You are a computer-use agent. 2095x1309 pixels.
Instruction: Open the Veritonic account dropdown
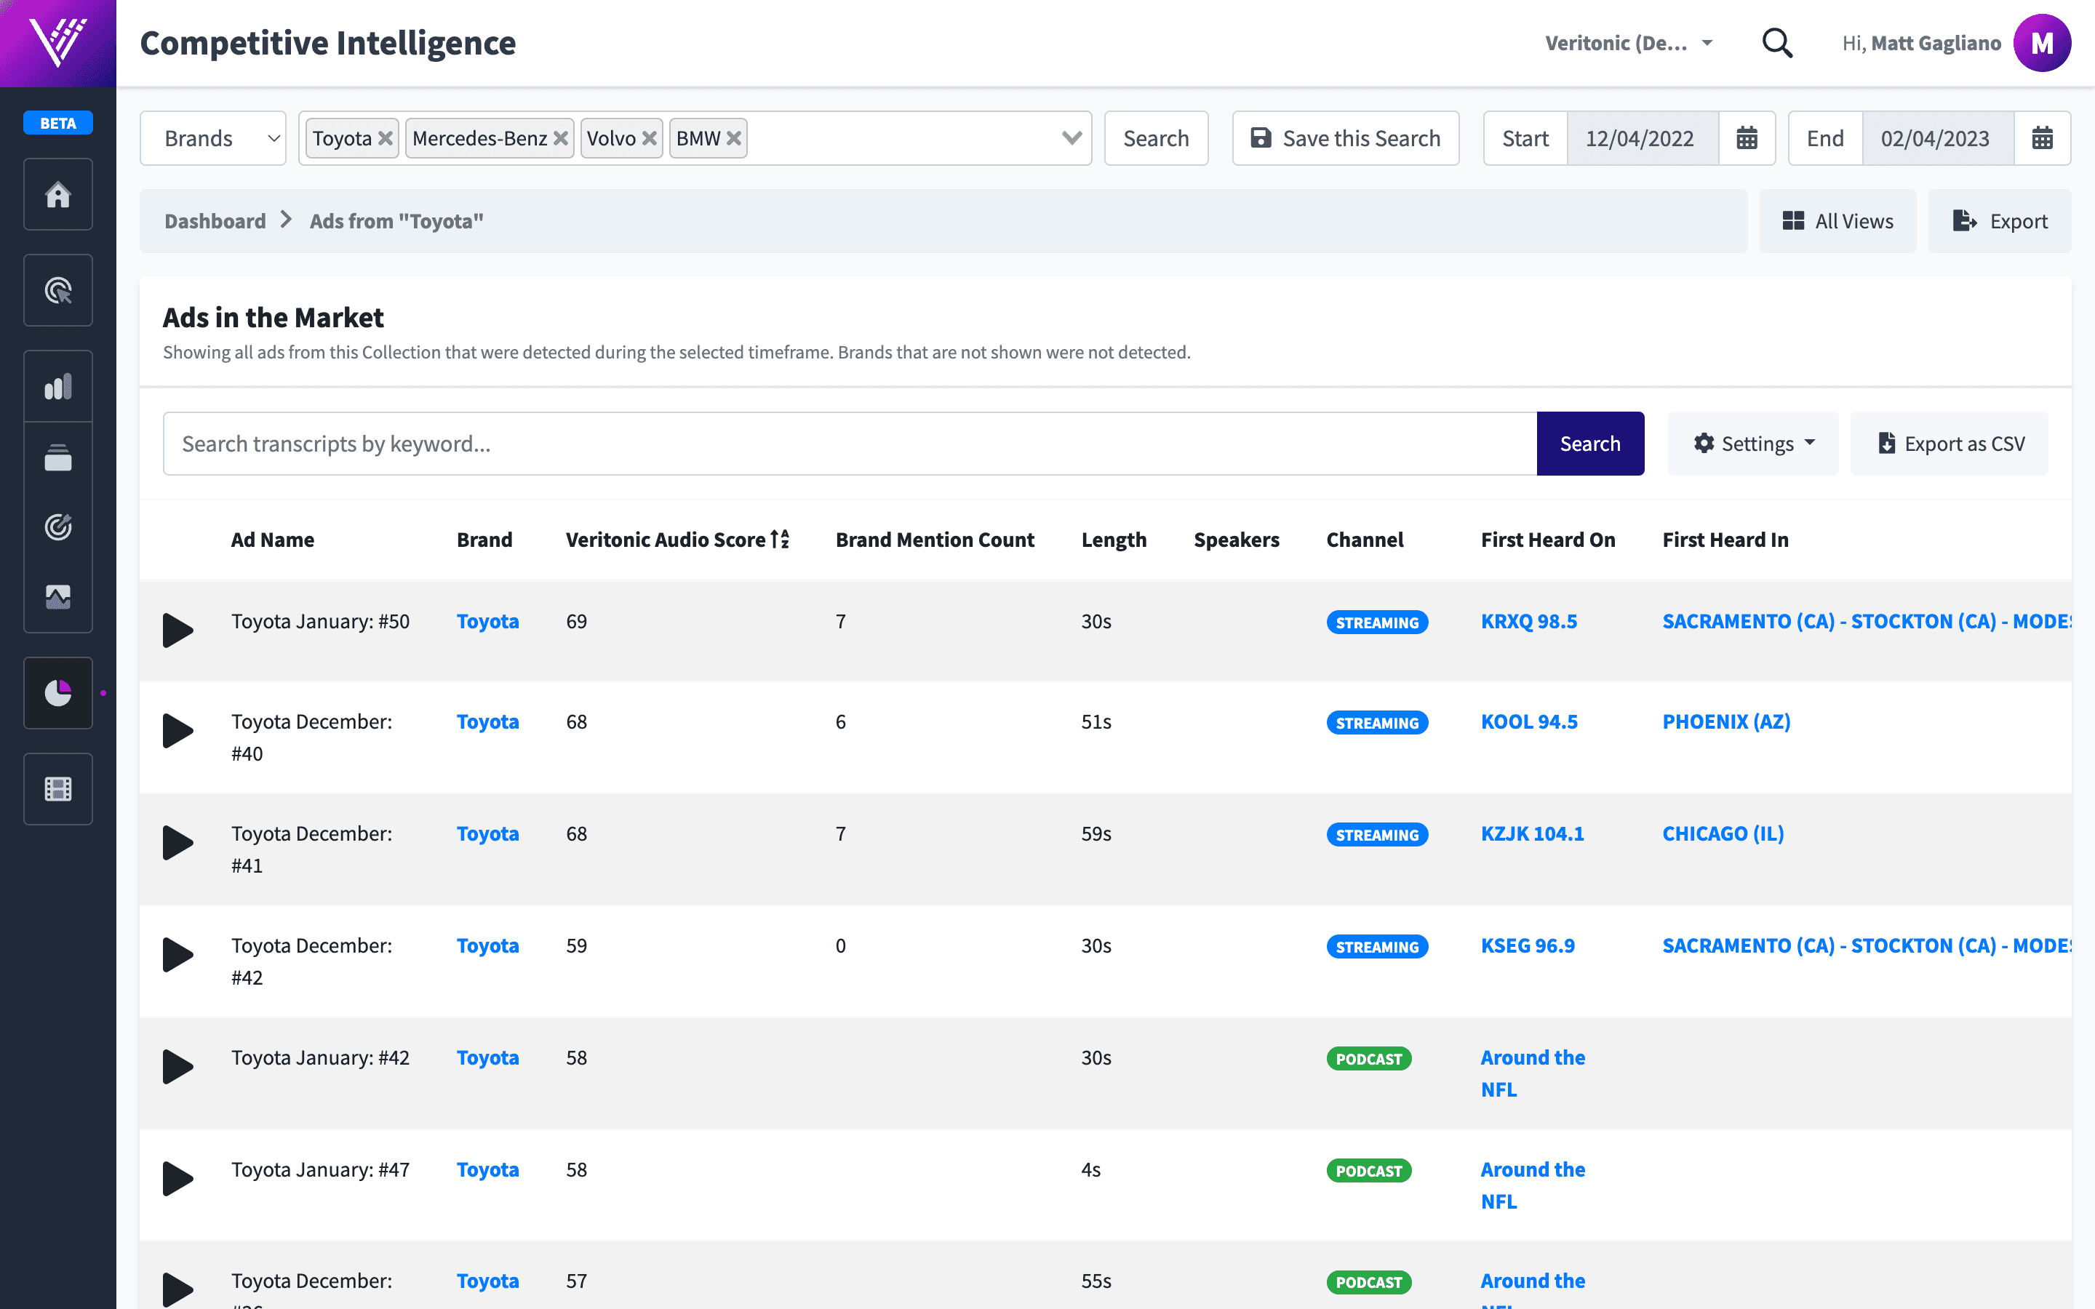[1629, 42]
